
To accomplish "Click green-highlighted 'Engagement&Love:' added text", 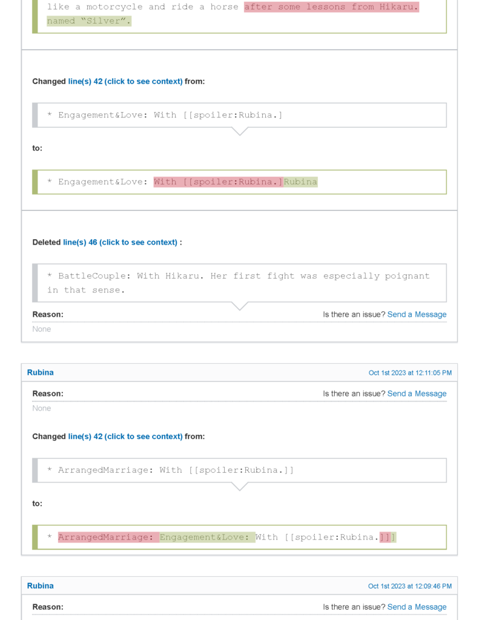I will tap(207, 537).
